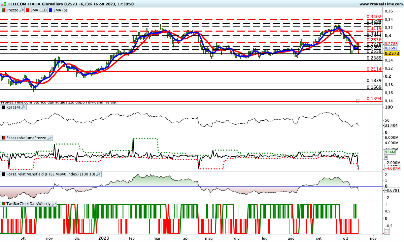Click the yellow current price label 0,2573
This screenshot has height=242, width=404.
tap(392, 53)
